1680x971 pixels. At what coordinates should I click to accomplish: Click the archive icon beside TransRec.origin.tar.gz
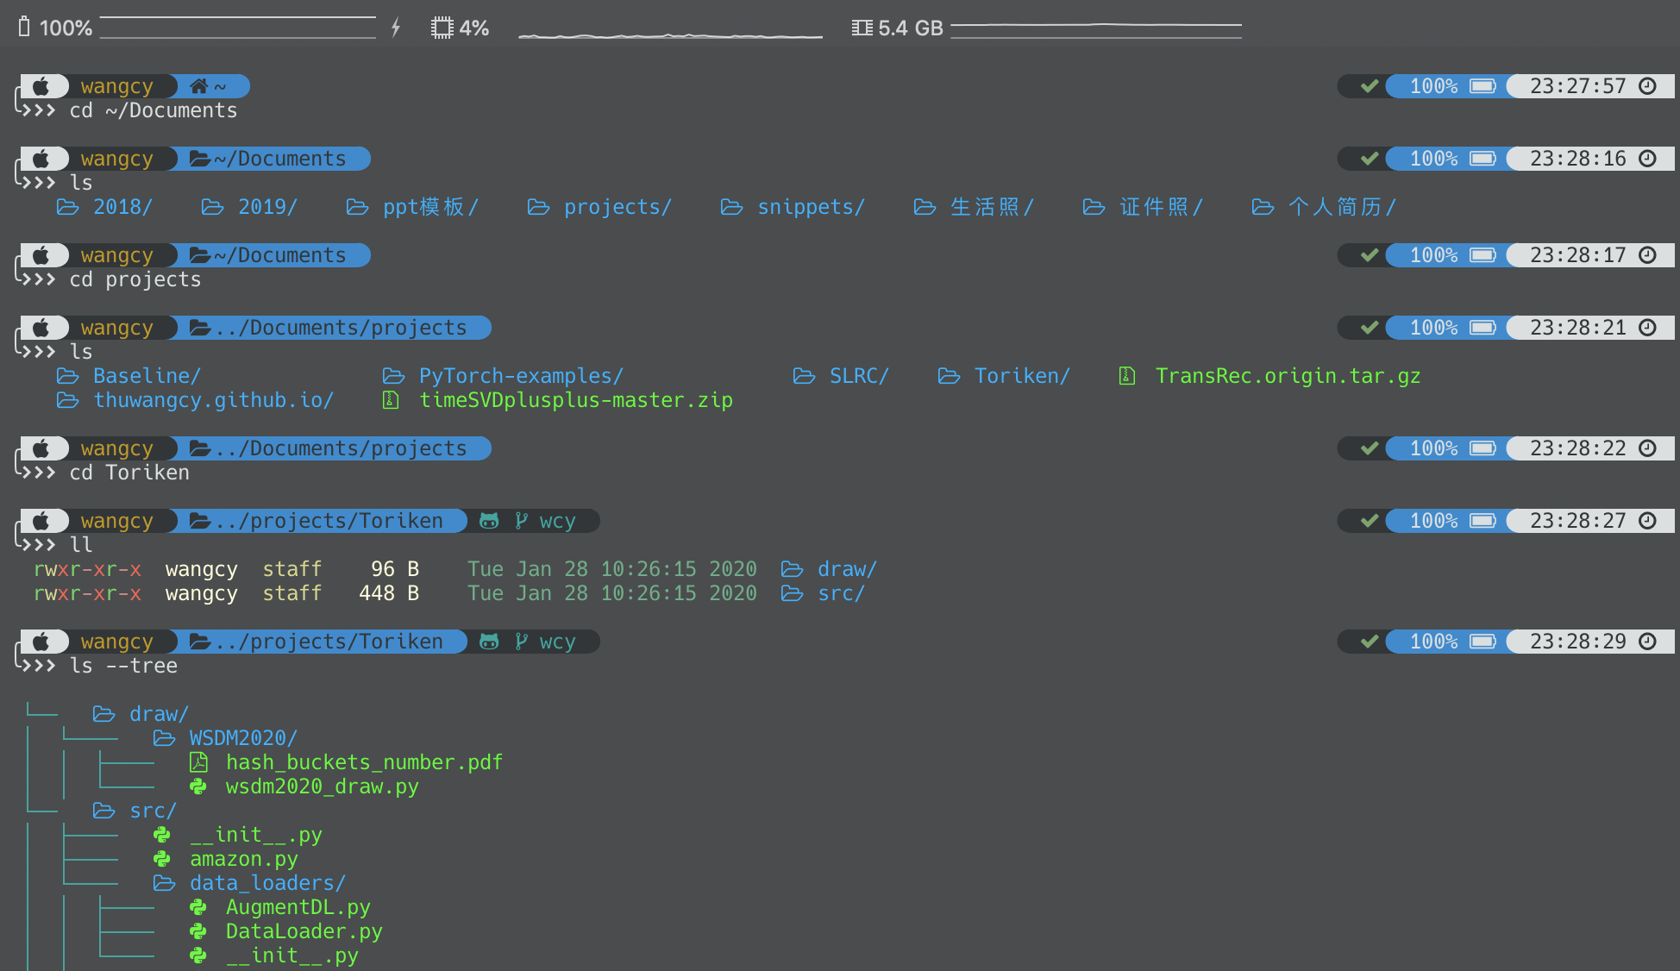(x=1126, y=376)
